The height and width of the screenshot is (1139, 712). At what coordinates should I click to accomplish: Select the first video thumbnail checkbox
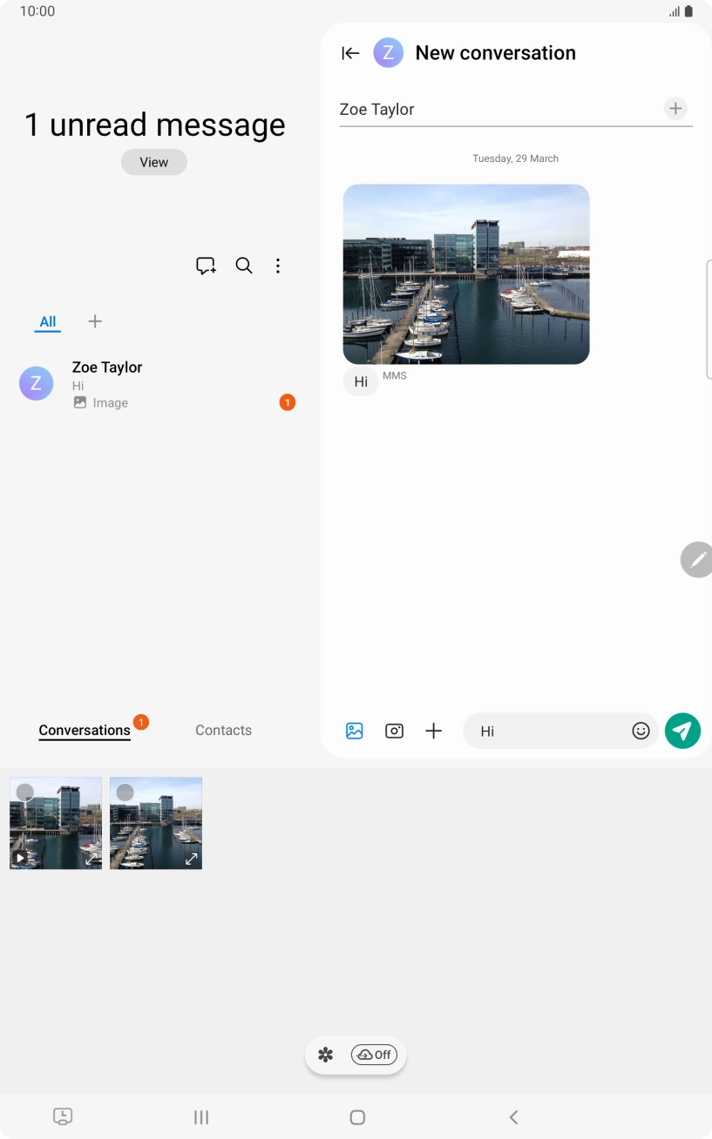pos(25,792)
